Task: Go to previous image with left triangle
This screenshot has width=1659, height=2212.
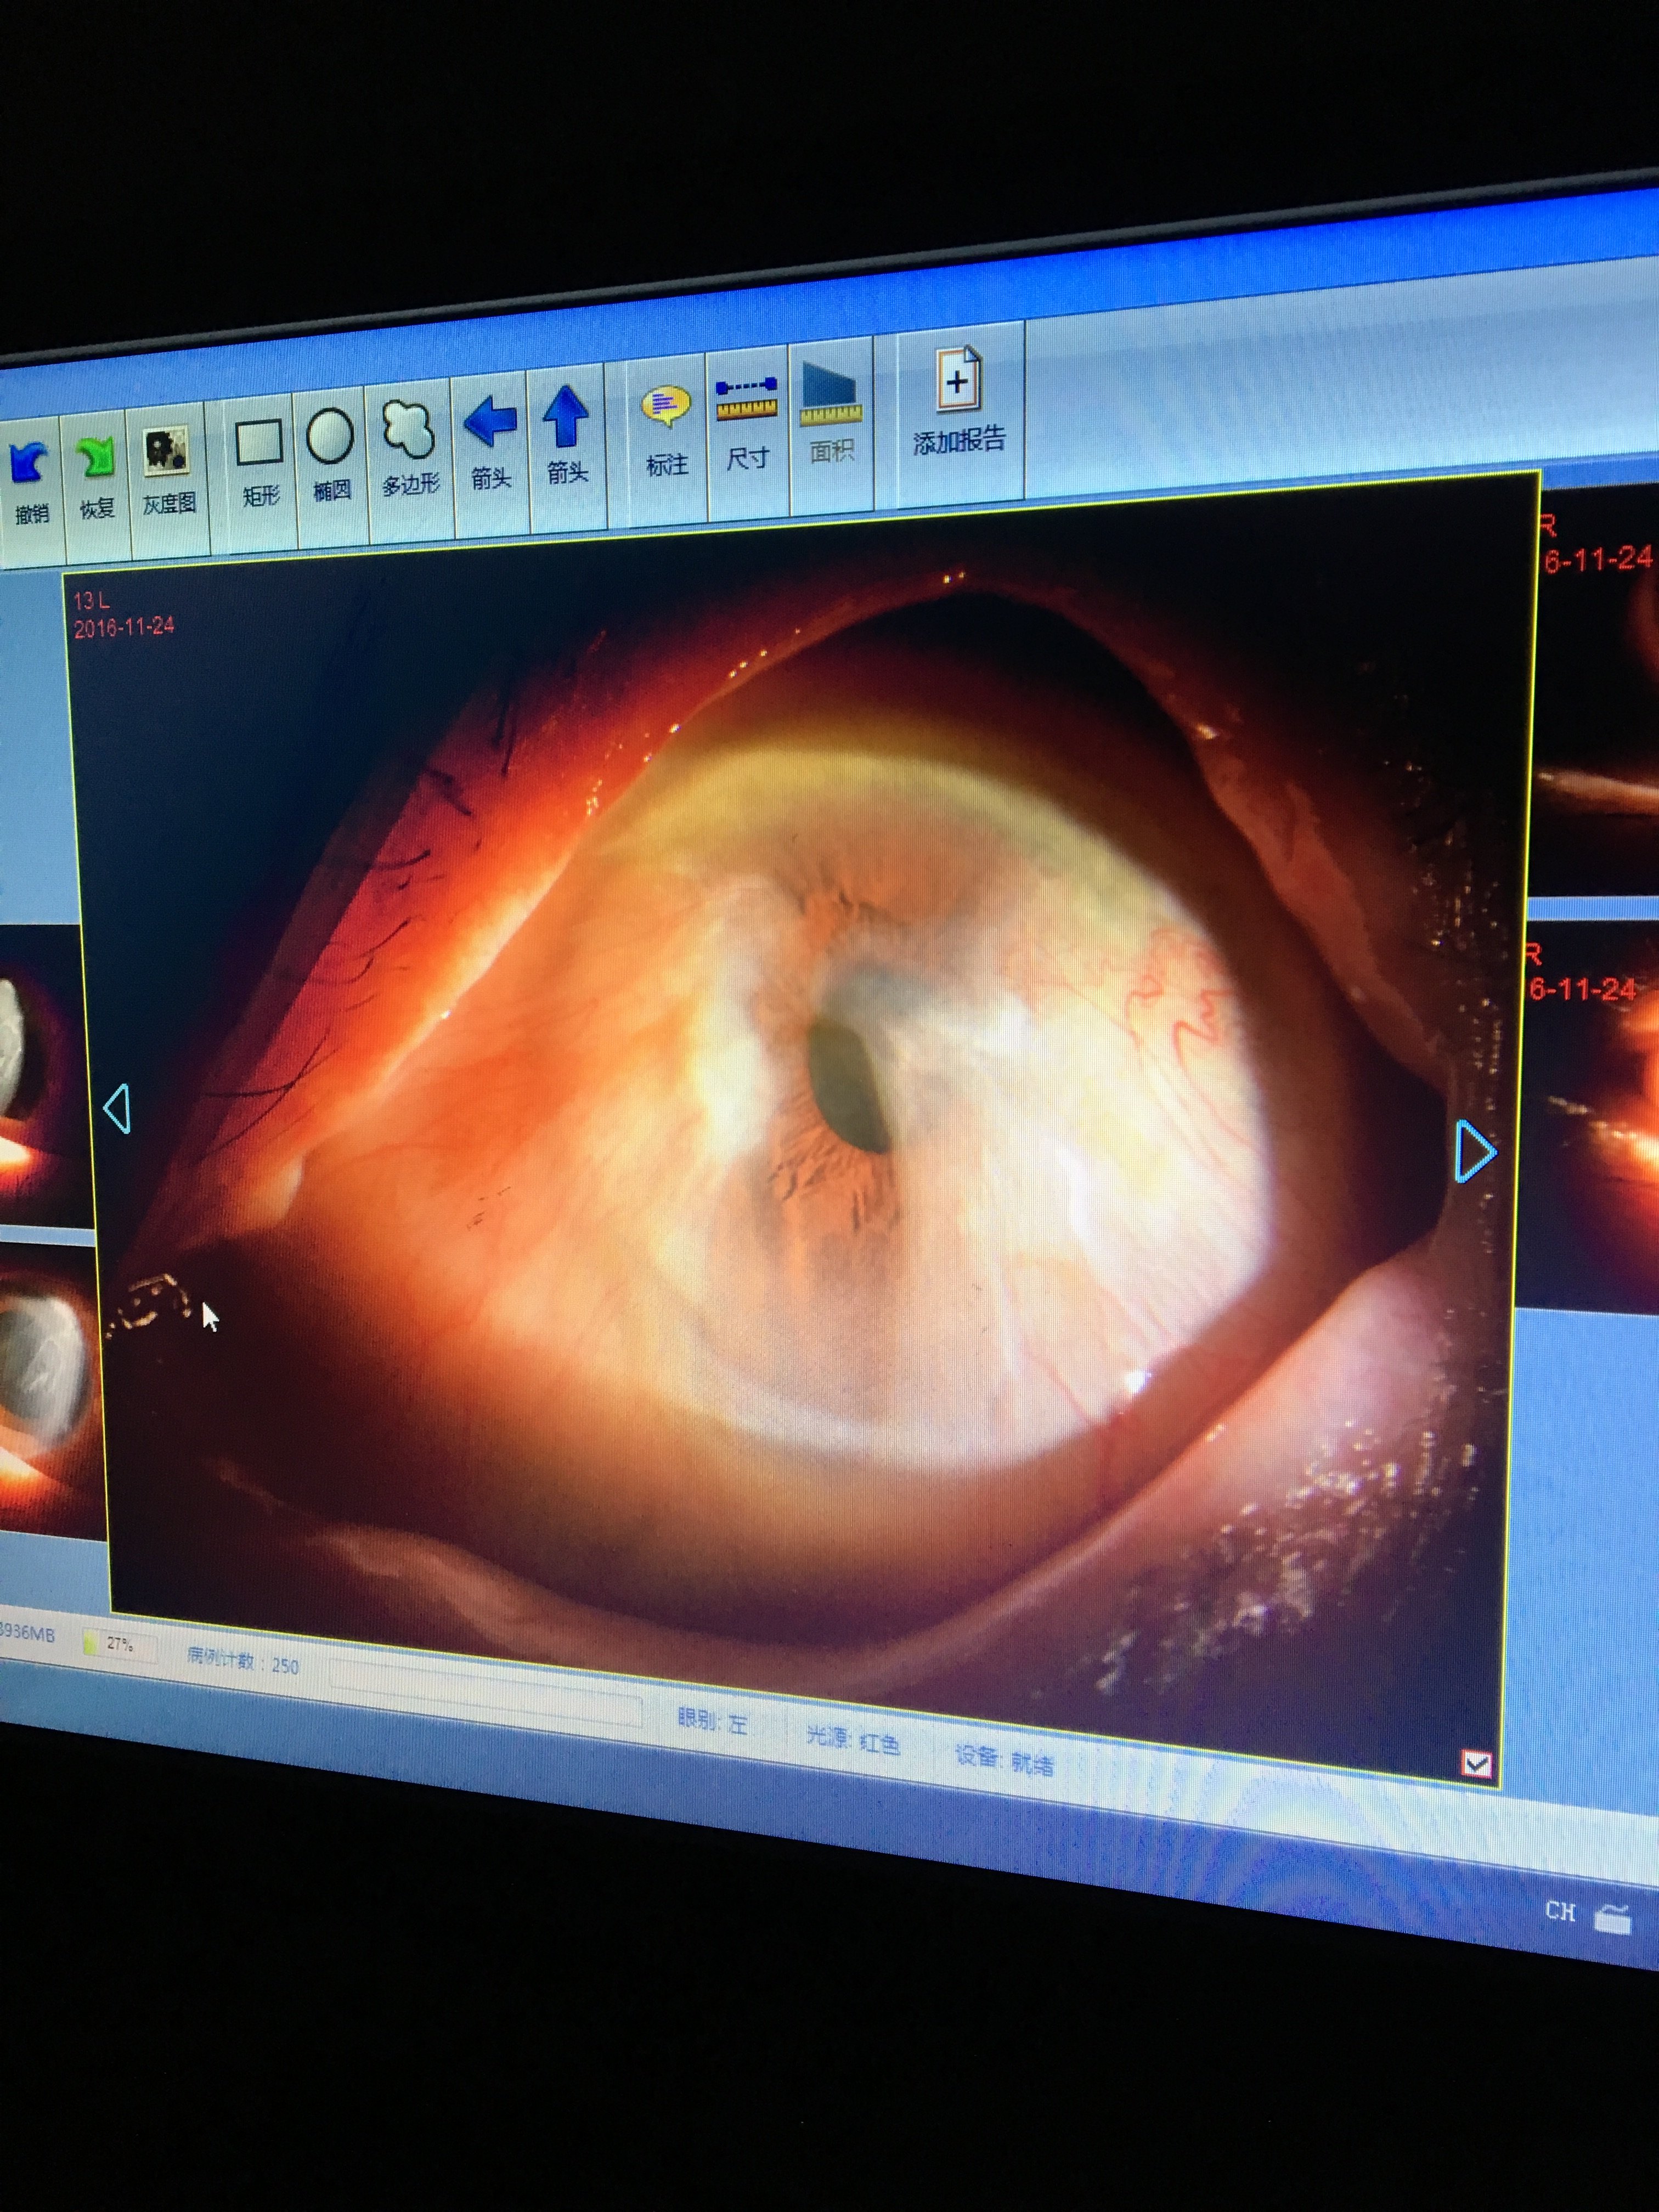Action: point(117,1109)
